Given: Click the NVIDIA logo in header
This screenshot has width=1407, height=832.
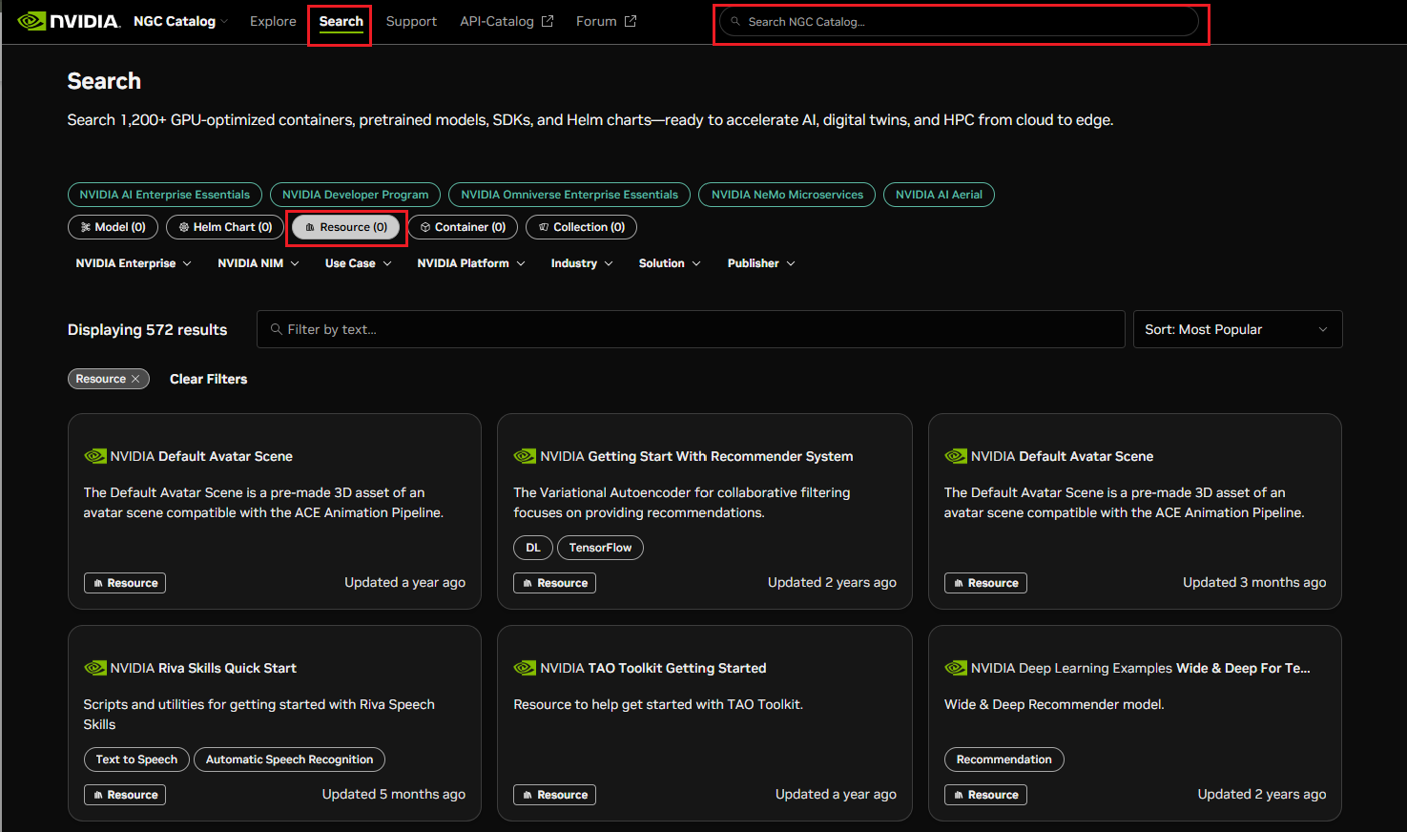Looking at the screenshot, I should [x=69, y=21].
